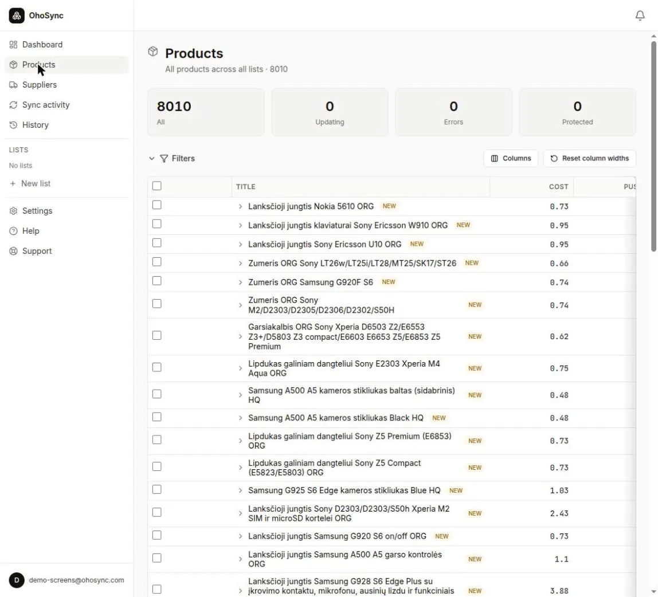Viewport: 658px width, 597px height.
Task: Click the Products box icon in sidebar
Action: click(13, 65)
